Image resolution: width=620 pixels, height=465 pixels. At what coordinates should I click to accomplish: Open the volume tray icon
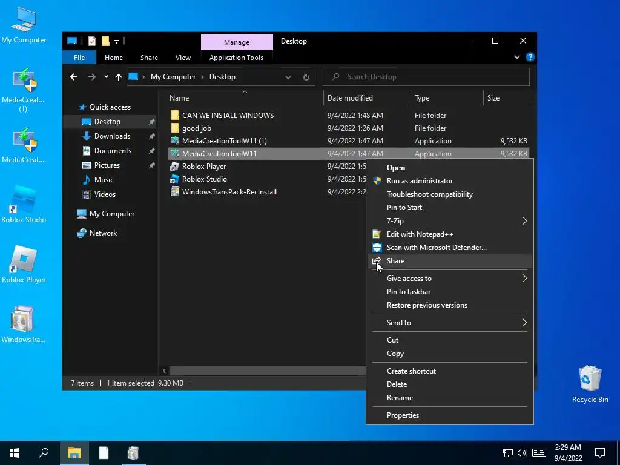click(x=522, y=453)
